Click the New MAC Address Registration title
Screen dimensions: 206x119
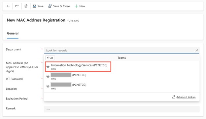36,20
